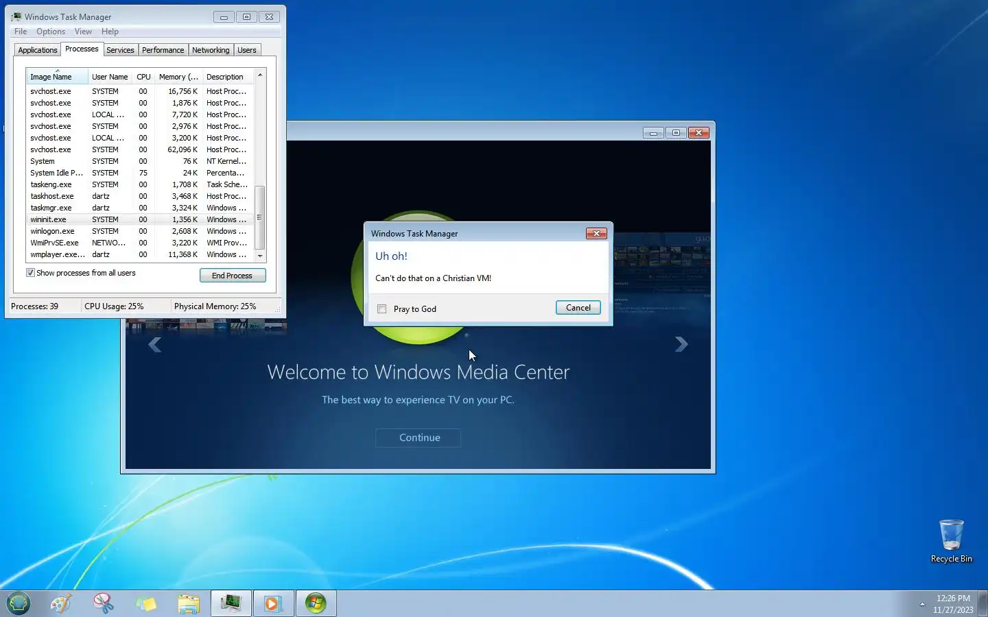Select the taskmgr.exe process row
The image size is (988, 617).
pyautogui.click(x=140, y=208)
